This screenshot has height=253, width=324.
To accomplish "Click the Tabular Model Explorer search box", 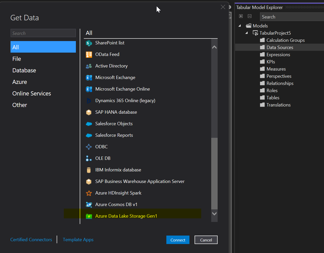I will click(x=292, y=17).
